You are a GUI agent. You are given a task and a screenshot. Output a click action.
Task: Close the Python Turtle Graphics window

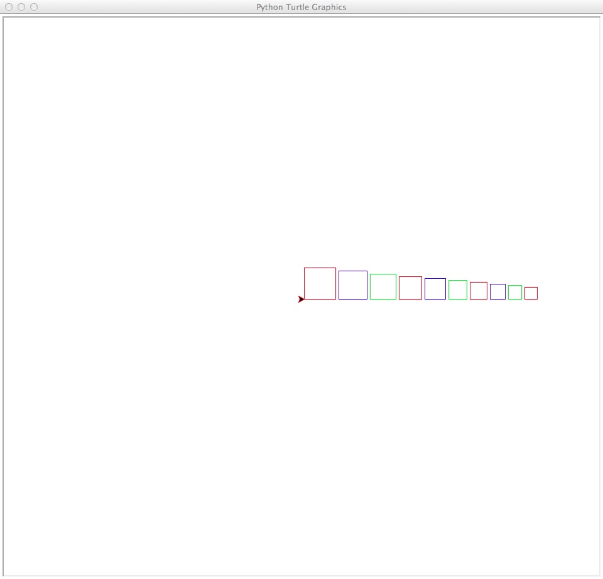pos(9,7)
